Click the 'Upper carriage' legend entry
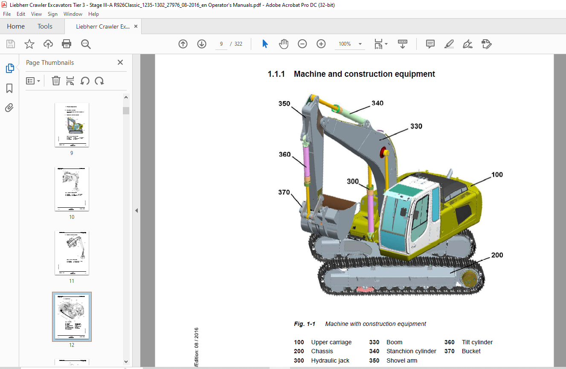 tap(331, 342)
